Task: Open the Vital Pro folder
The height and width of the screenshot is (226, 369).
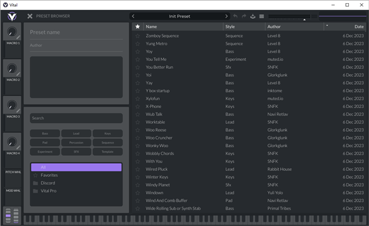Action: coord(76,191)
